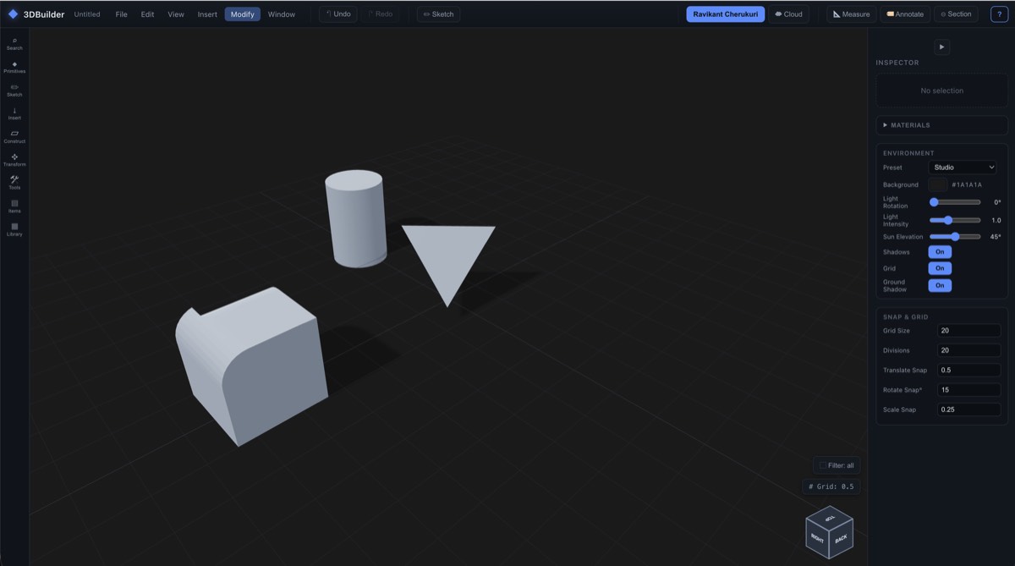1015x566 pixels.
Task: Open the Primitives panel
Action: [x=14, y=67]
